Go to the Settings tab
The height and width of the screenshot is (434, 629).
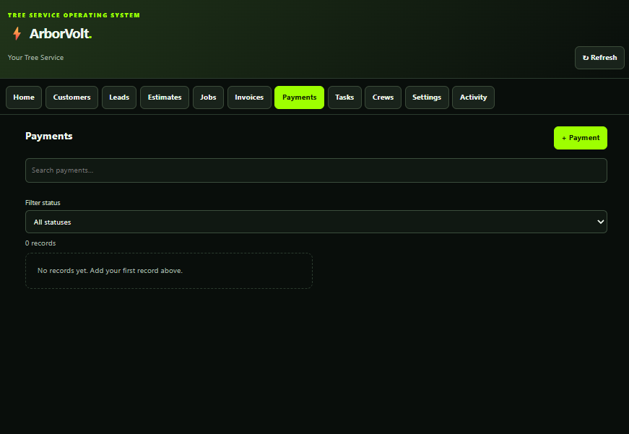coord(427,97)
